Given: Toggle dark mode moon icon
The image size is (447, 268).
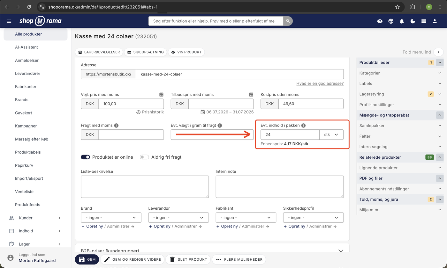Looking at the screenshot, I should [413, 21].
